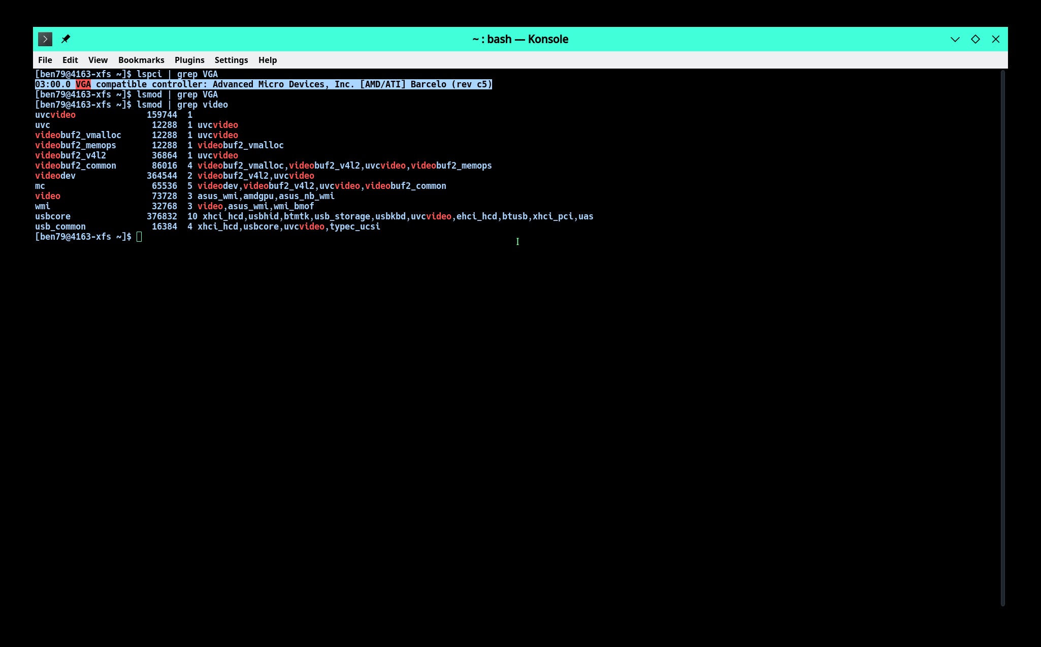The height and width of the screenshot is (647, 1041).
Task: Open the Help menu
Action: point(268,60)
